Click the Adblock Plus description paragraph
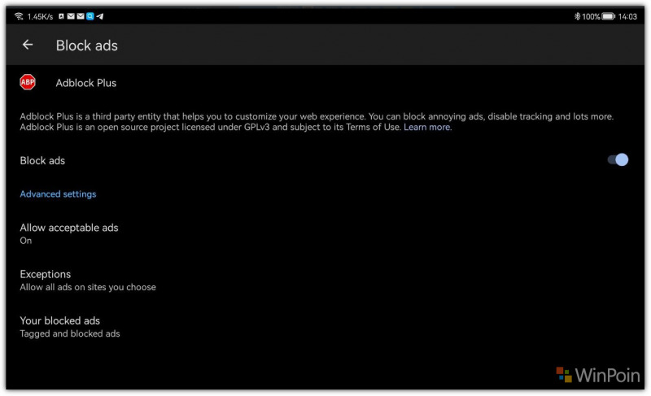651x396 pixels. pyautogui.click(x=317, y=122)
